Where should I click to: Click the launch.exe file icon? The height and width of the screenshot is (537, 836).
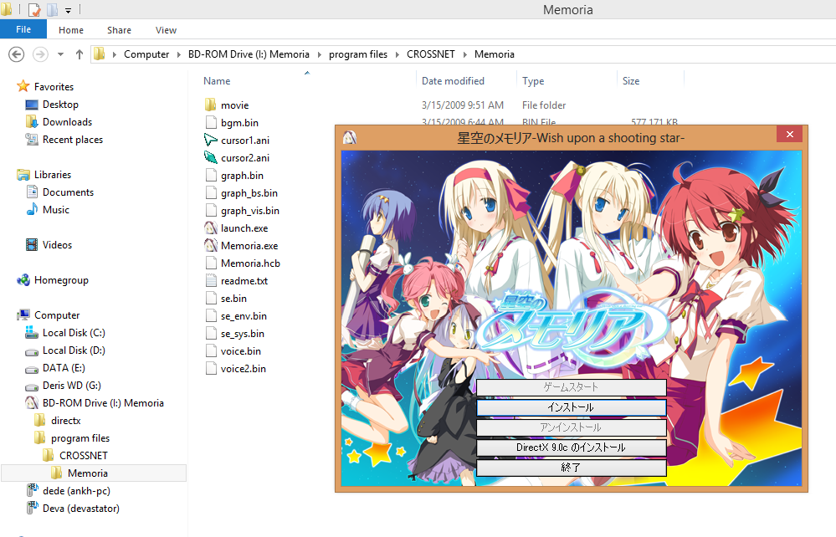211,228
